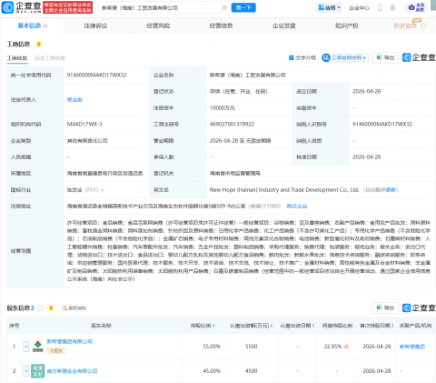436x383 pixels.
Task: Switch to the 经营信息 tab
Action: click(221, 25)
